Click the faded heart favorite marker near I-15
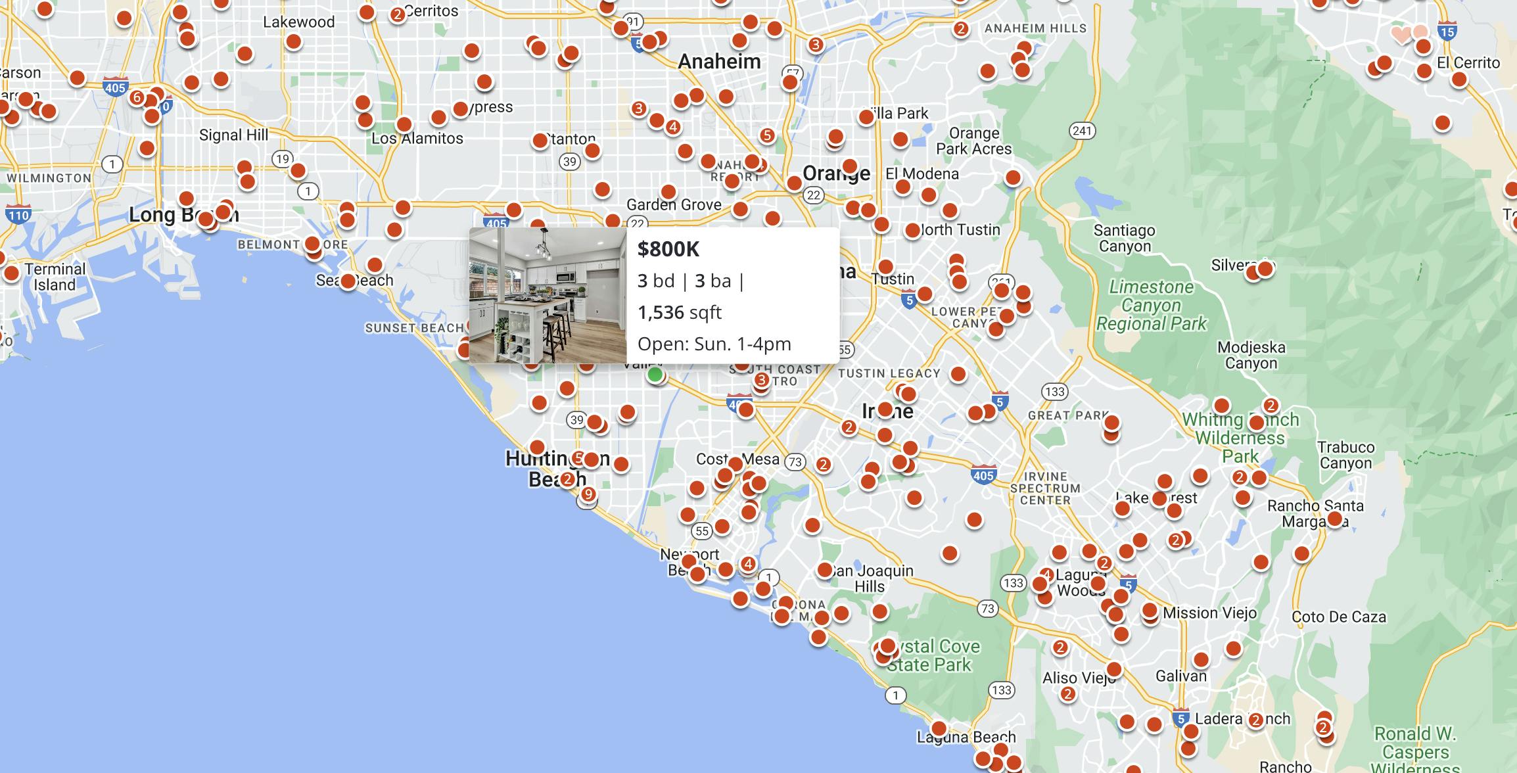The image size is (1517, 773). click(x=1401, y=34)
